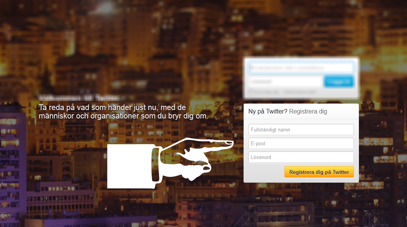Click the blurred blue login button
Viewport: 407px width, 227px height.
(x=339, y=81)
